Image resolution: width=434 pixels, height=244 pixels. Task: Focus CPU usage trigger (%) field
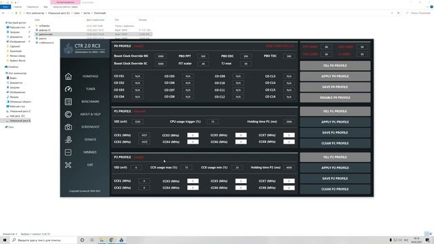tap(212, 122)
